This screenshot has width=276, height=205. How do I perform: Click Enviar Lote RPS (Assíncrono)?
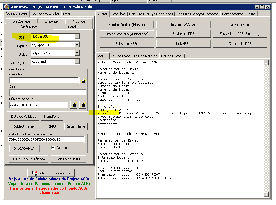[x=127, y=34]
